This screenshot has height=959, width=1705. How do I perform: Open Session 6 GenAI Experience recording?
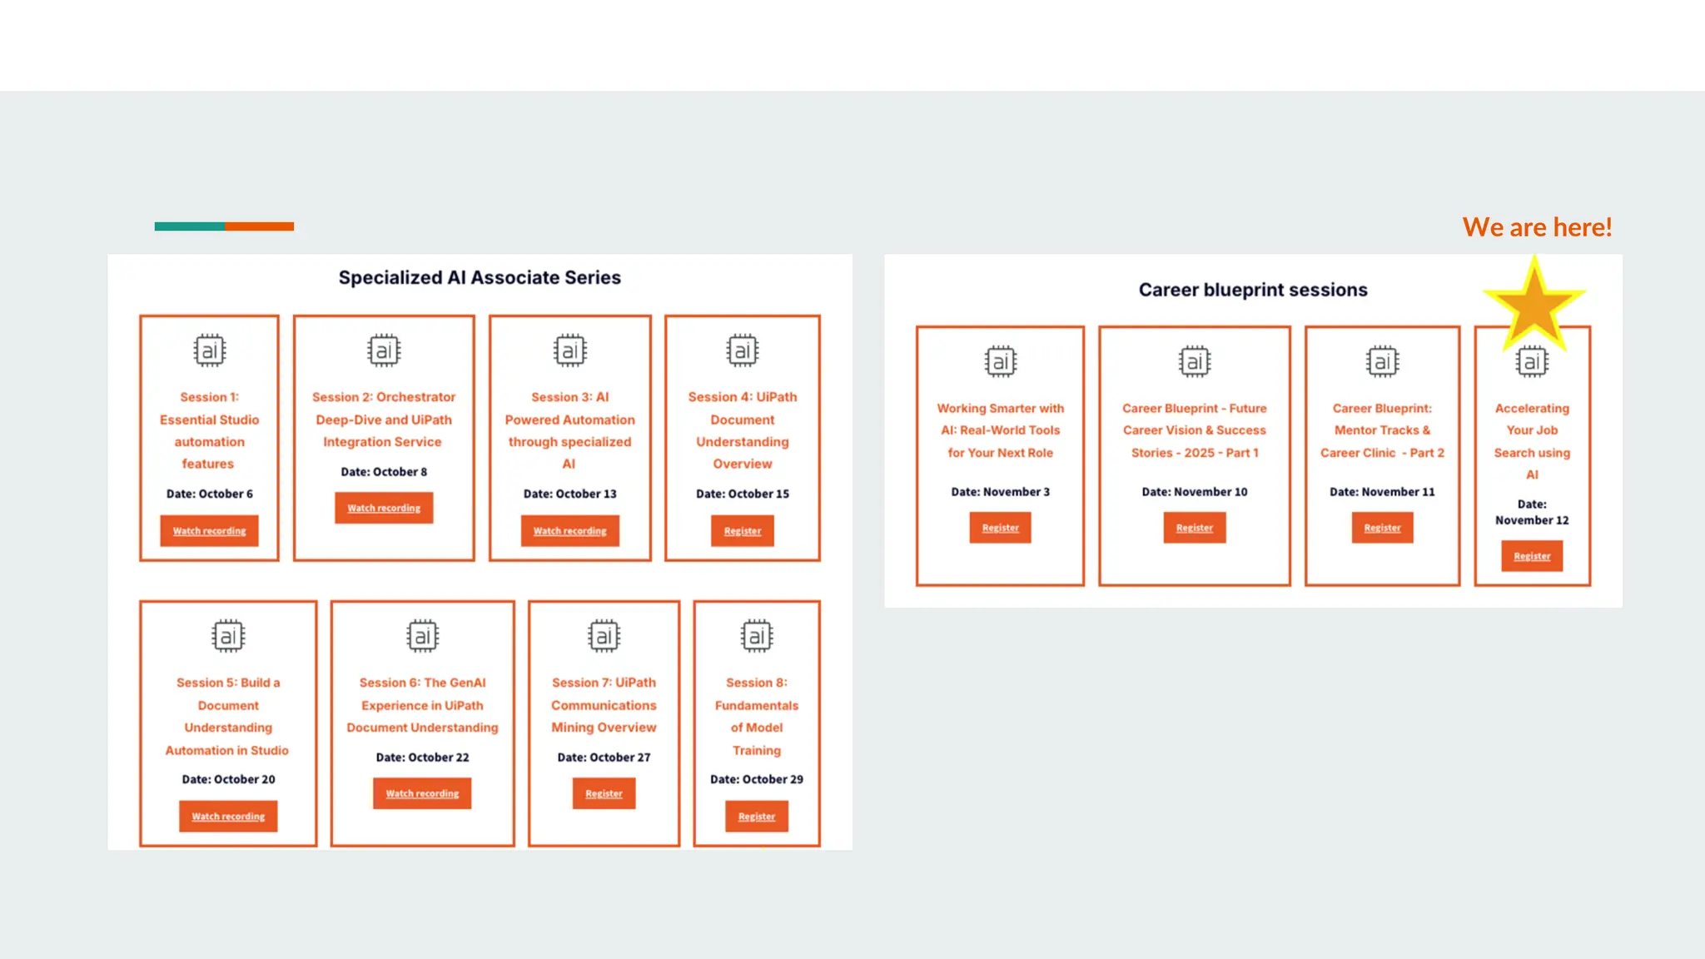pos(422,793)
